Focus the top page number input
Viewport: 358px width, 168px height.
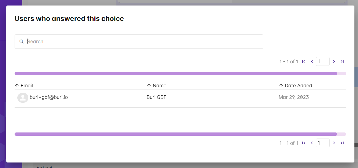click(x=323, y=61)
